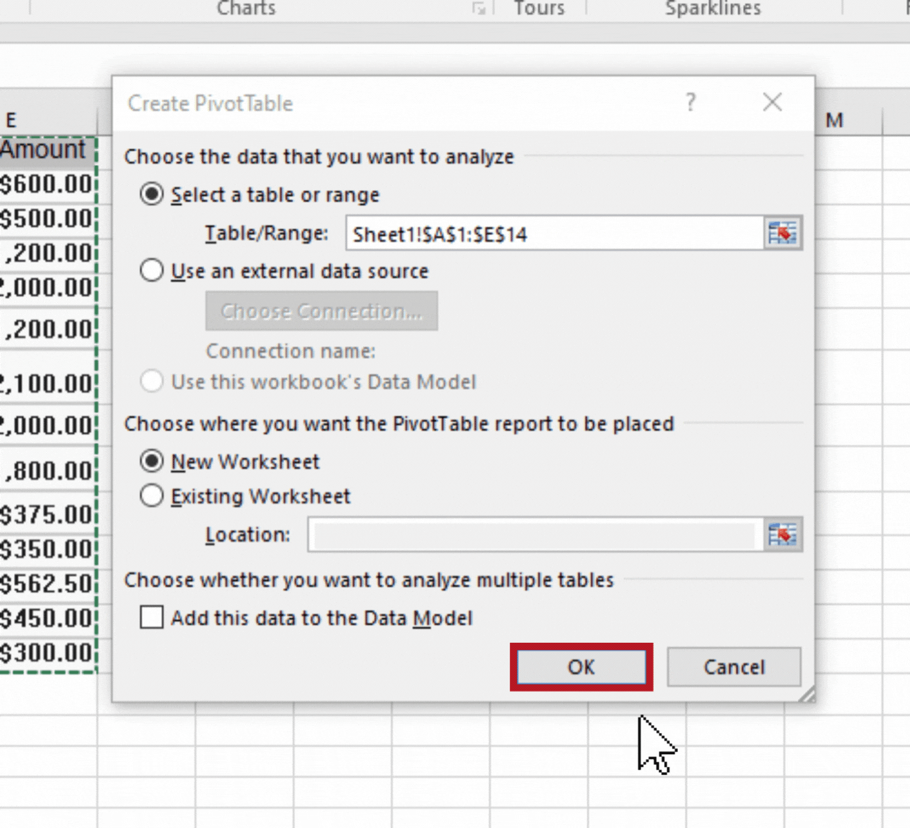This screenshot has height=828, width=910.
Task: Choose 'Use an external data source'
Action: (152, 271)
